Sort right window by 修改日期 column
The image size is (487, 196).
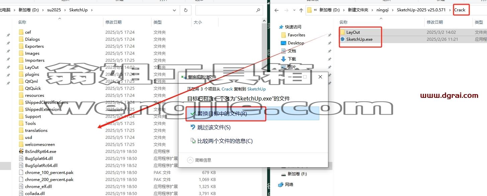[435, 22]
